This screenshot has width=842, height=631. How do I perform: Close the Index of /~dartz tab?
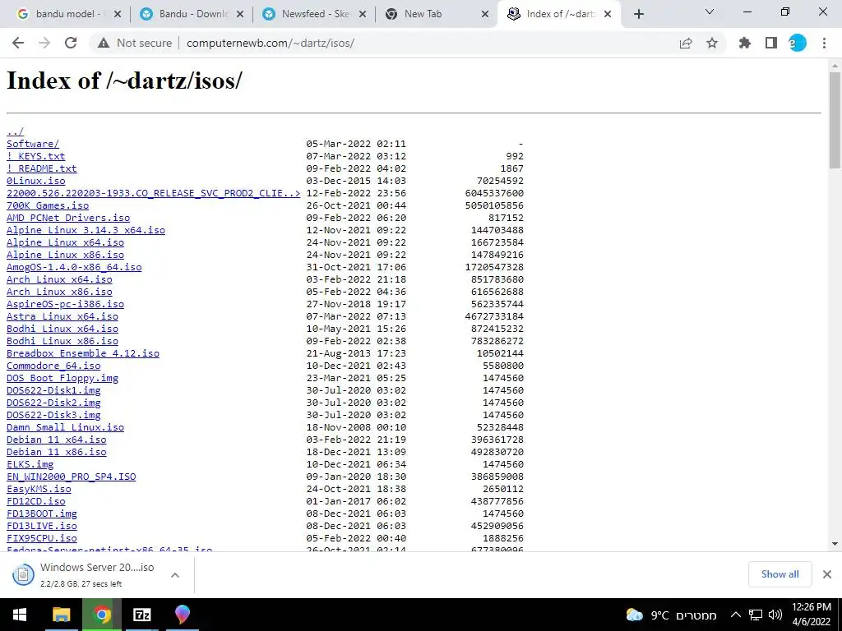(x=608, y=14)
